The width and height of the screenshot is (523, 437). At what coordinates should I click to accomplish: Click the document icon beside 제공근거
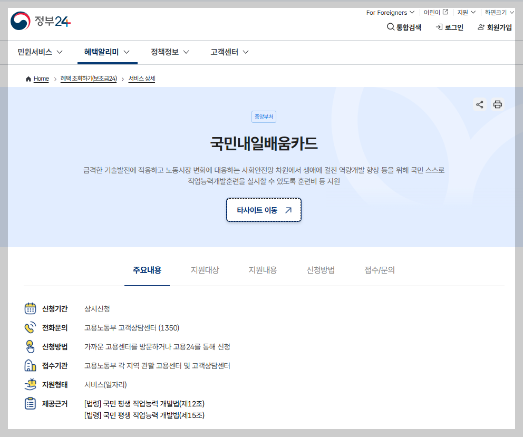pyautogui.click(x=29, y=403)
